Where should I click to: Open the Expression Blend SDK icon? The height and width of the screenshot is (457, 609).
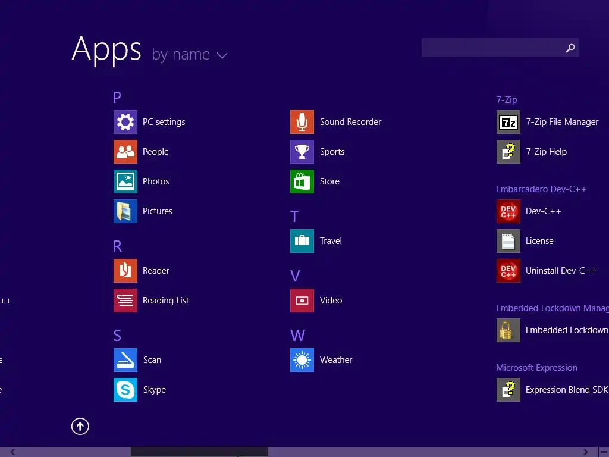click(508, 389)
